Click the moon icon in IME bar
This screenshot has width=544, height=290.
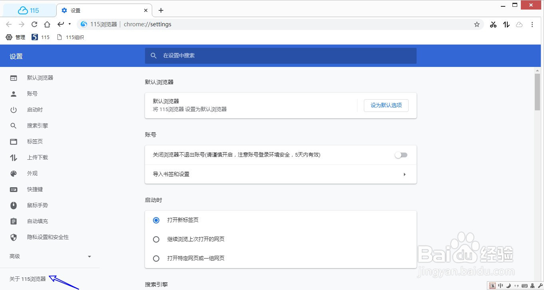click(508, 286)
